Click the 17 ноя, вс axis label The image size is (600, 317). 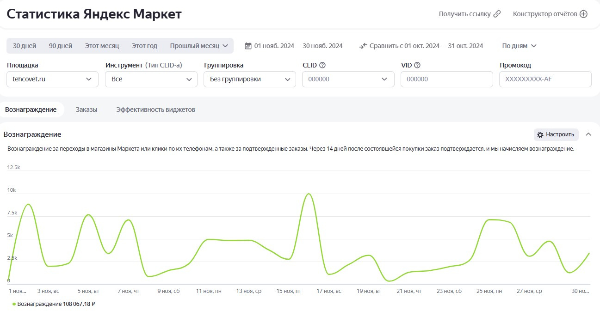(x=329, y=291)
